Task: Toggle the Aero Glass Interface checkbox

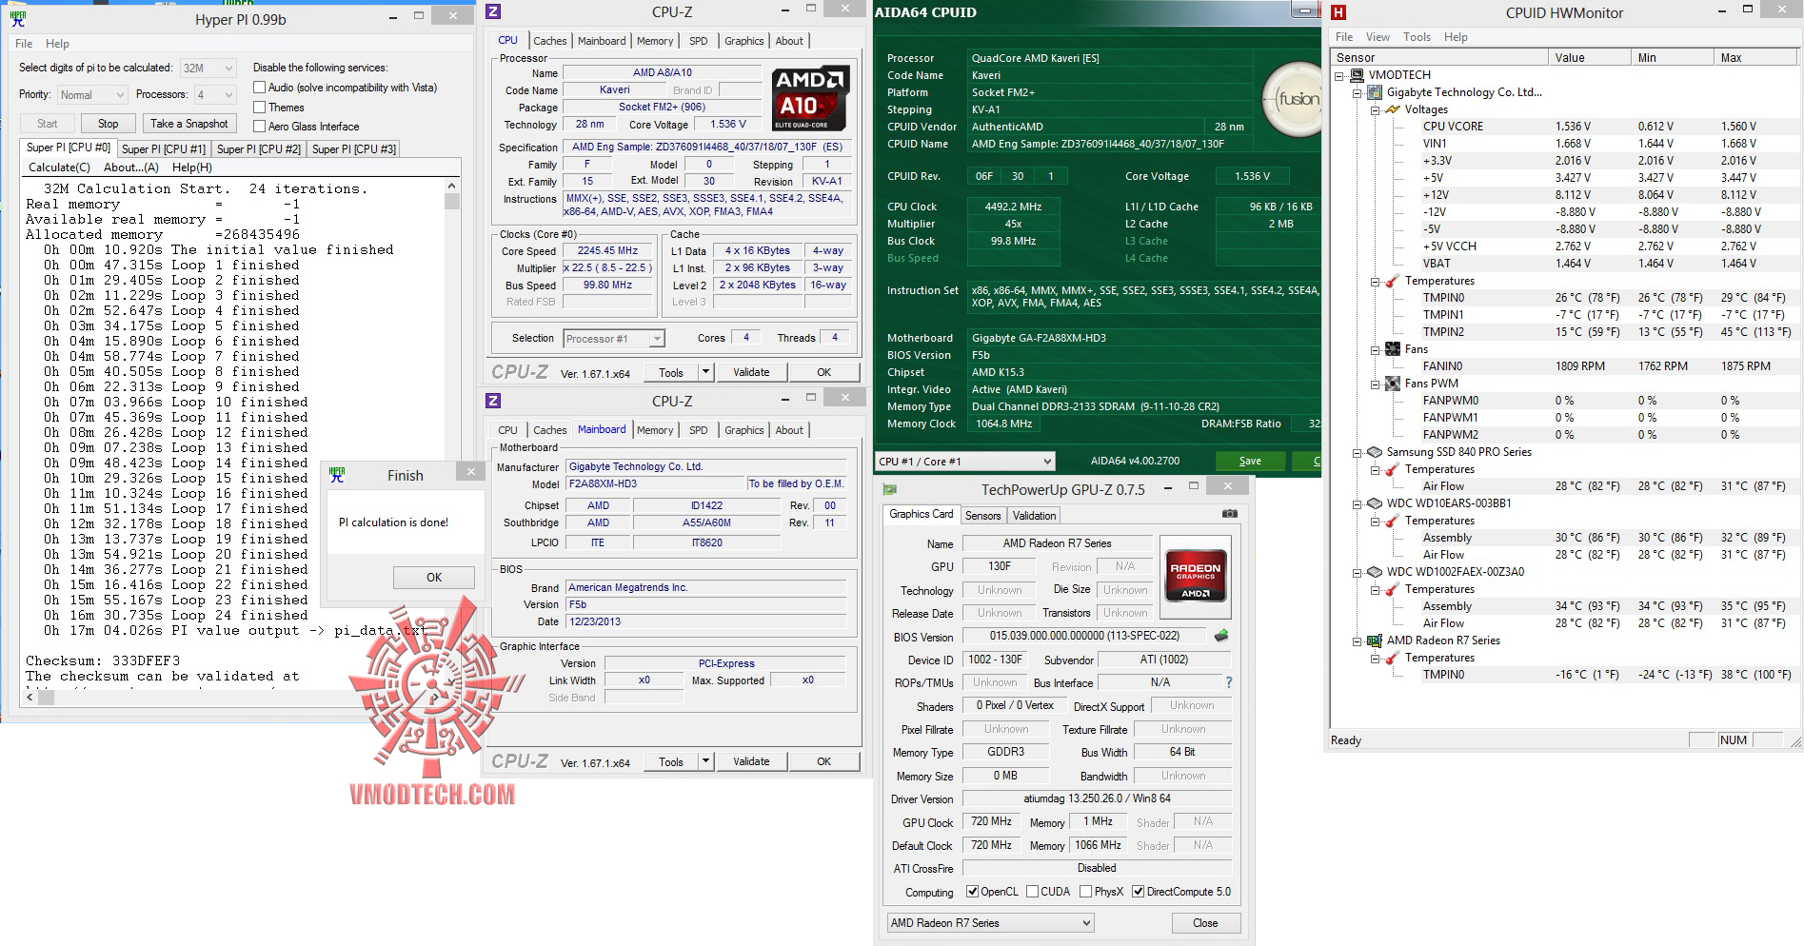Action: coord(259,127)
